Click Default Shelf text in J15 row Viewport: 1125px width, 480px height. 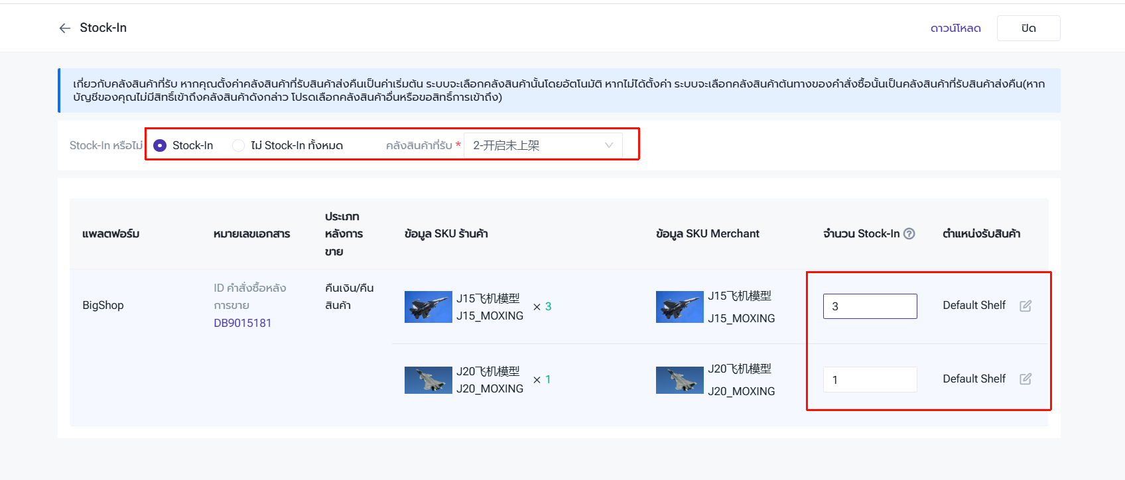pos(974,305)
